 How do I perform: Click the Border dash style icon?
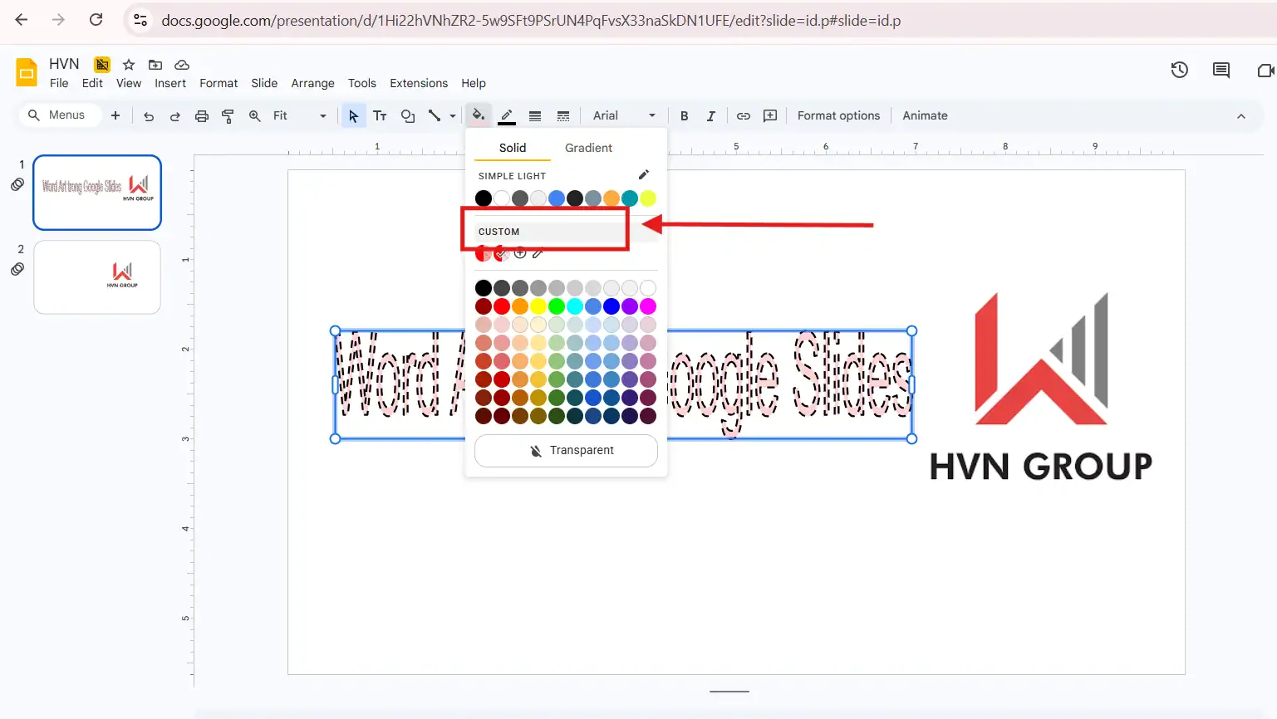[563, 115]
